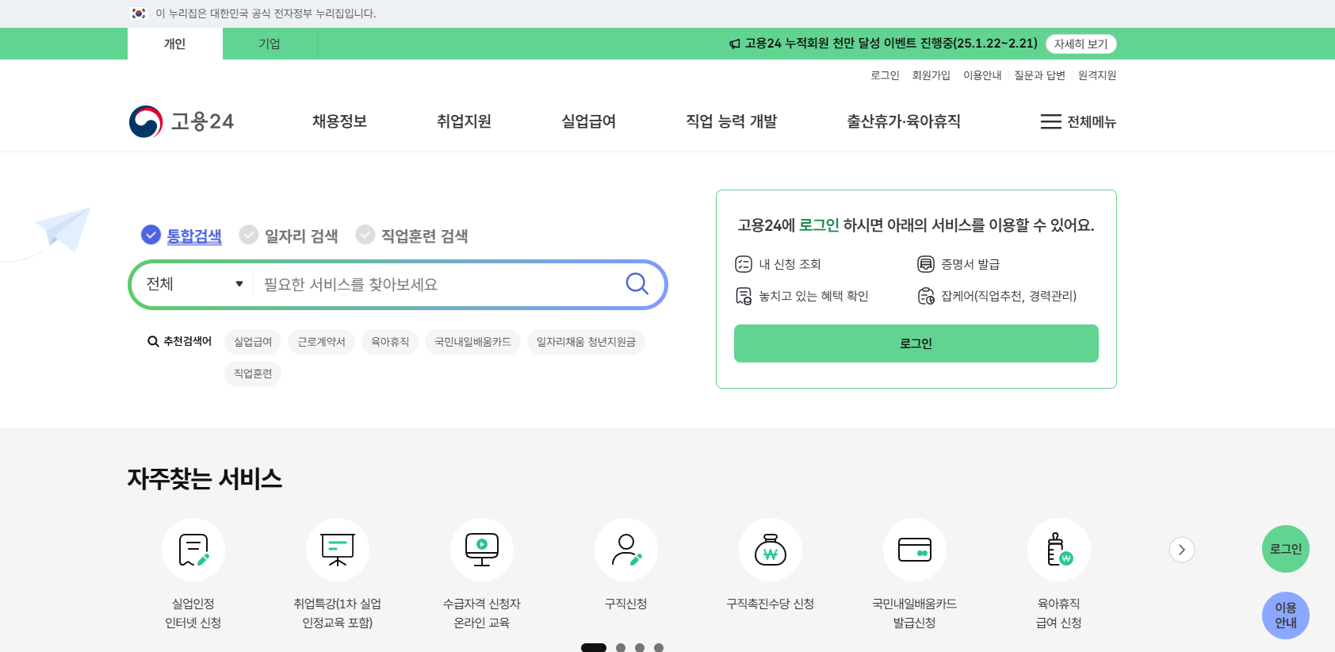Open the 채용정보 menu
Image resolution: width=1335 pixels, height=652 pixels.
pyautogui.click(x=339, y=121)
